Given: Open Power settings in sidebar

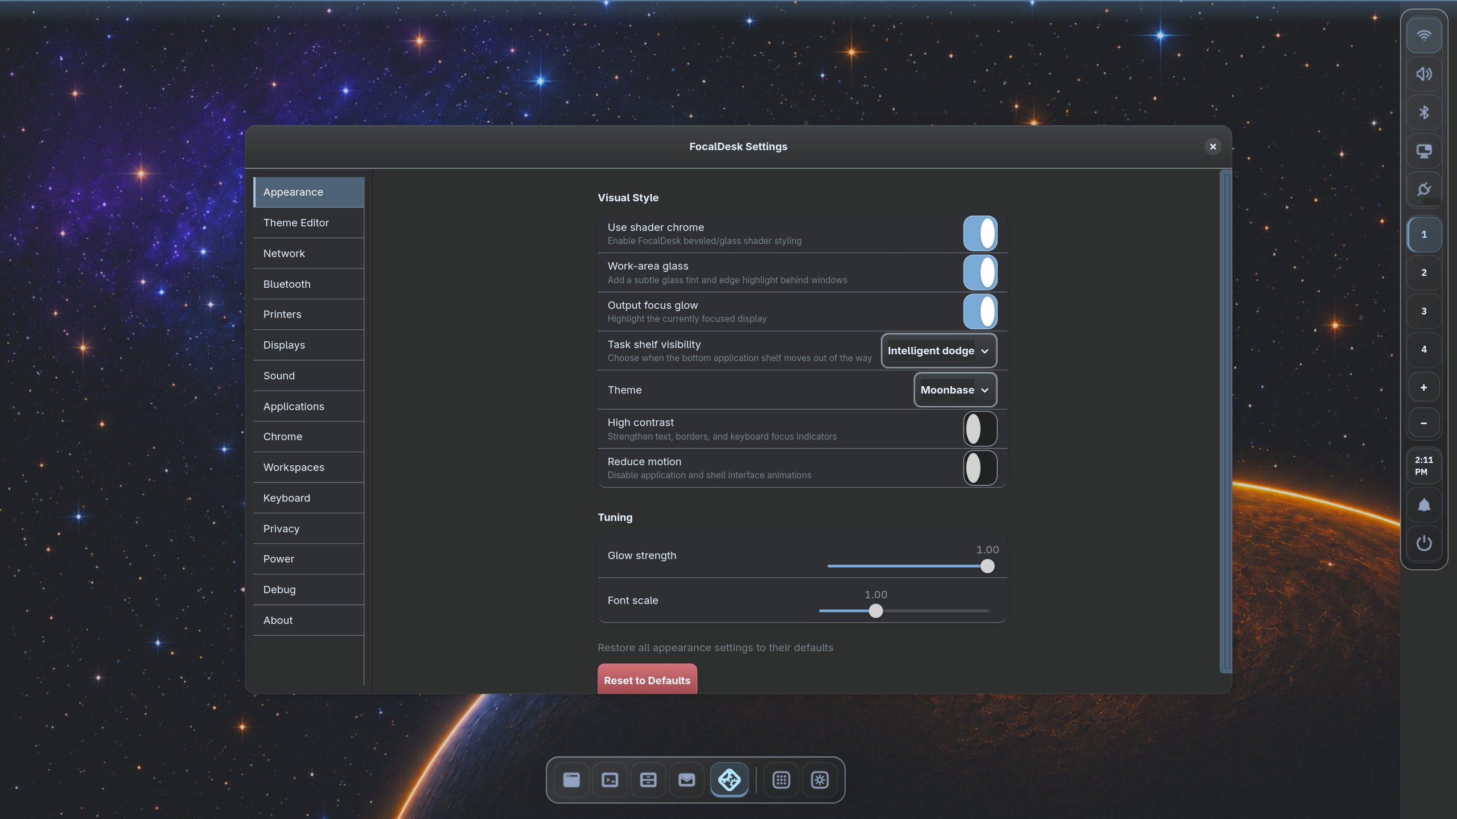Looking at the screenshot, I should pos(308,559).
